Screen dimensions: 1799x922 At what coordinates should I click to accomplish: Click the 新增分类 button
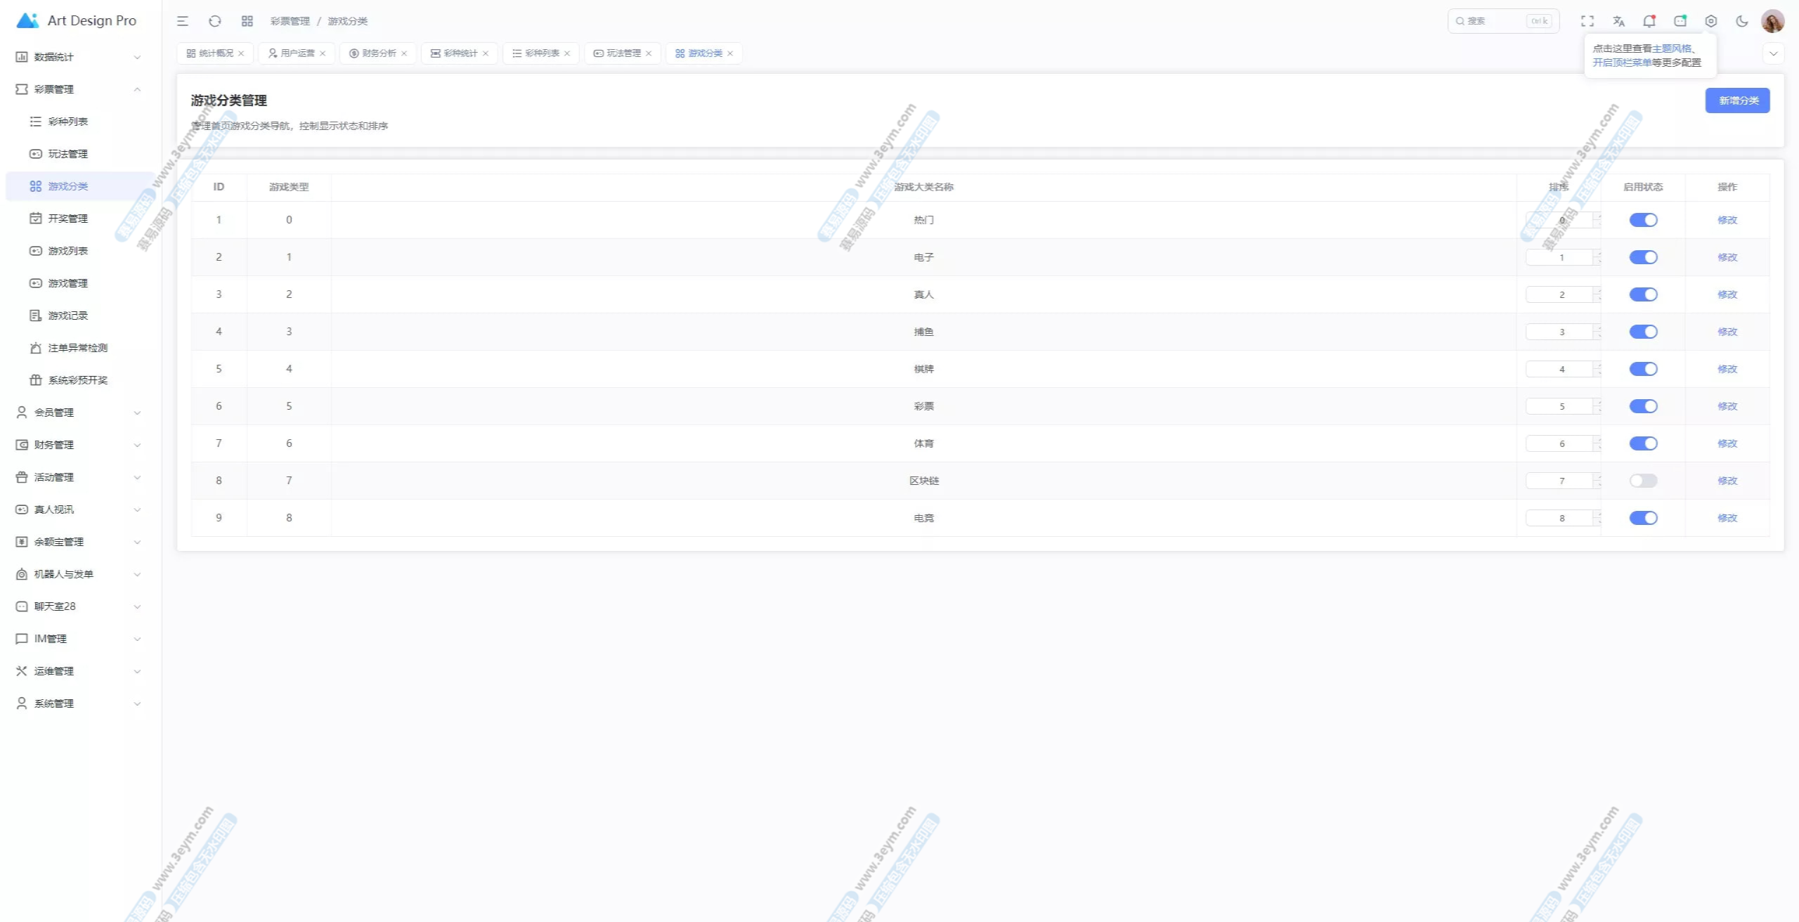point(1737,100)
